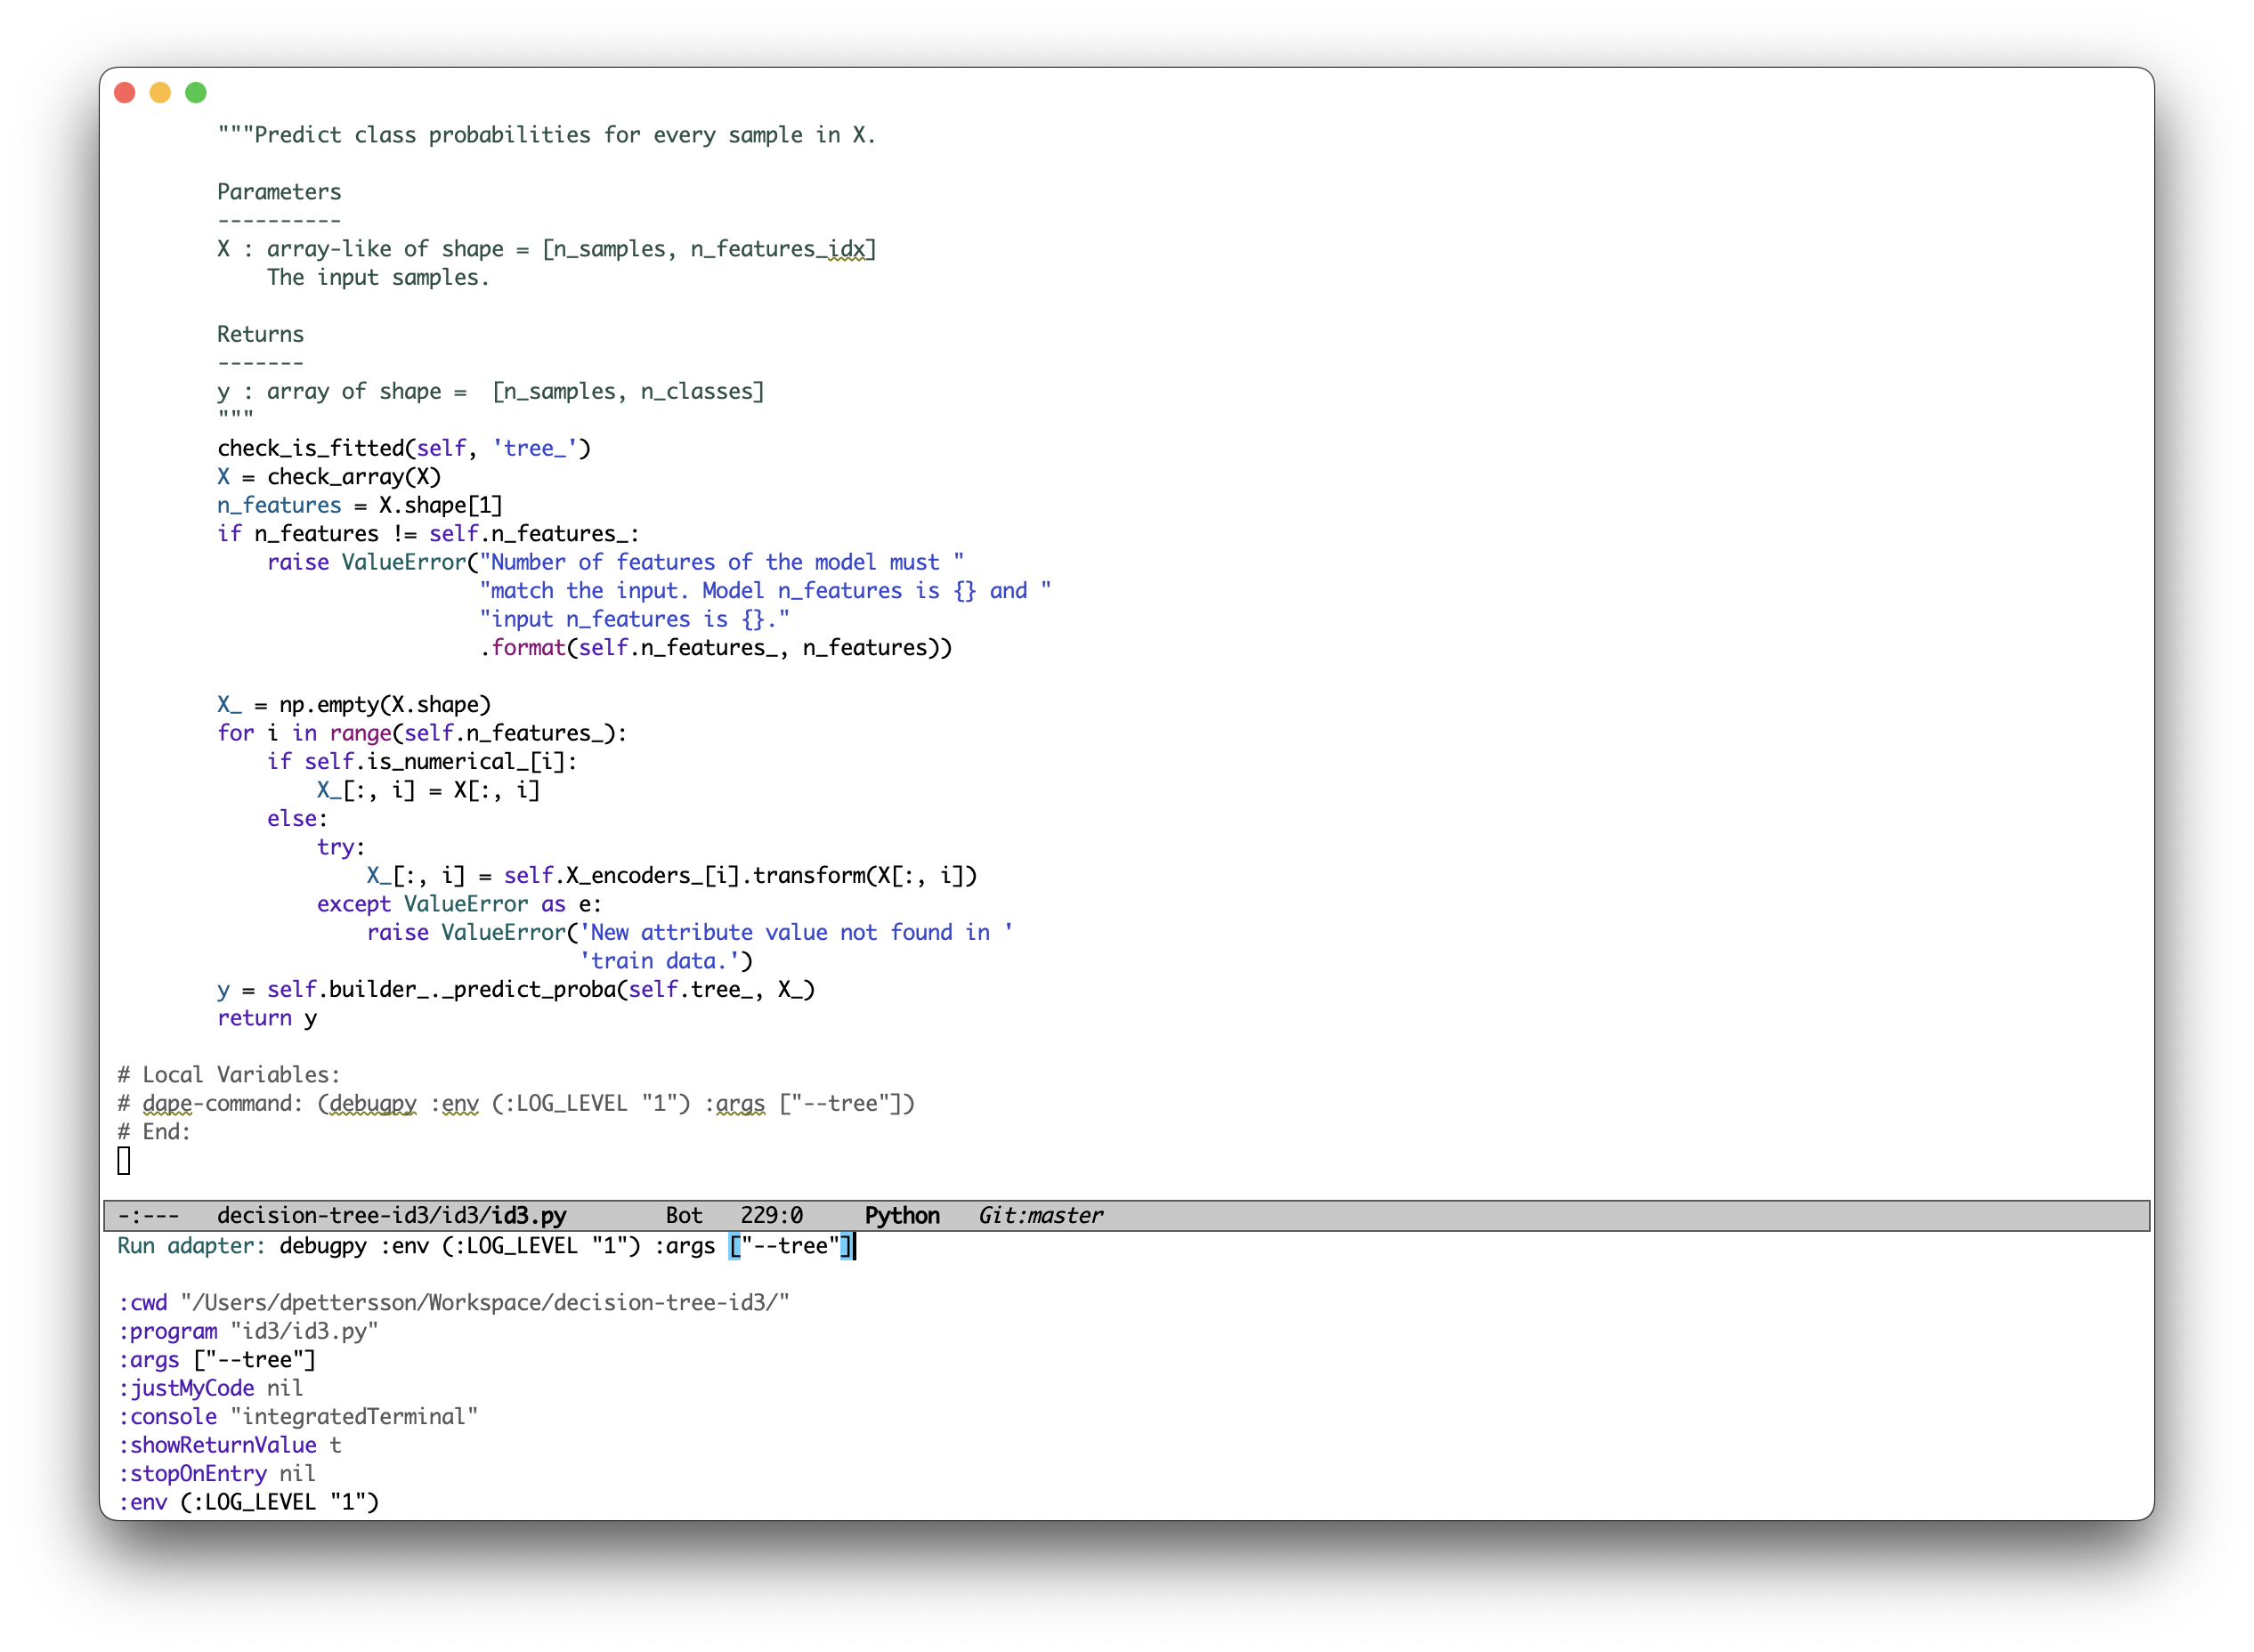Click the 229:0 line position indicator
This screenshot has height=1652, width=2254.
click(x=771, y=1215)
